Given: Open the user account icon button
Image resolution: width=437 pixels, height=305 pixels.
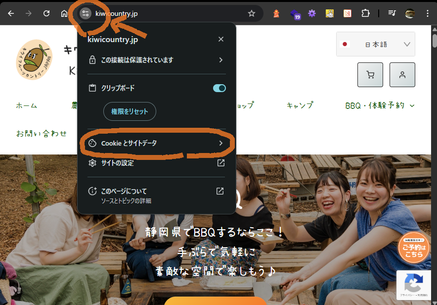Looking at the screenshot, I should pyautogui.click(x=402, y=75).
